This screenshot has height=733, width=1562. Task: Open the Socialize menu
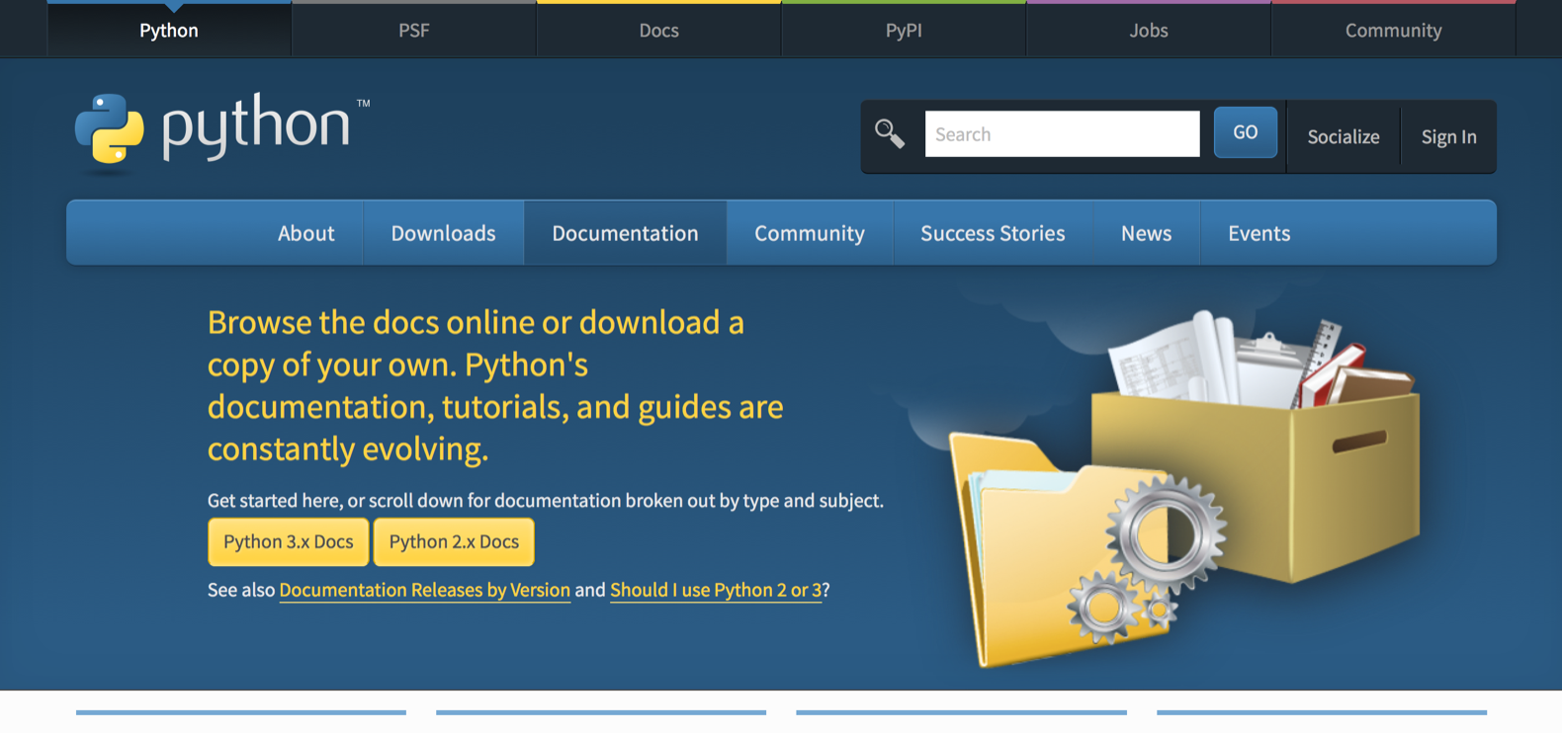pyautogui.click(x=1344, y=136)
